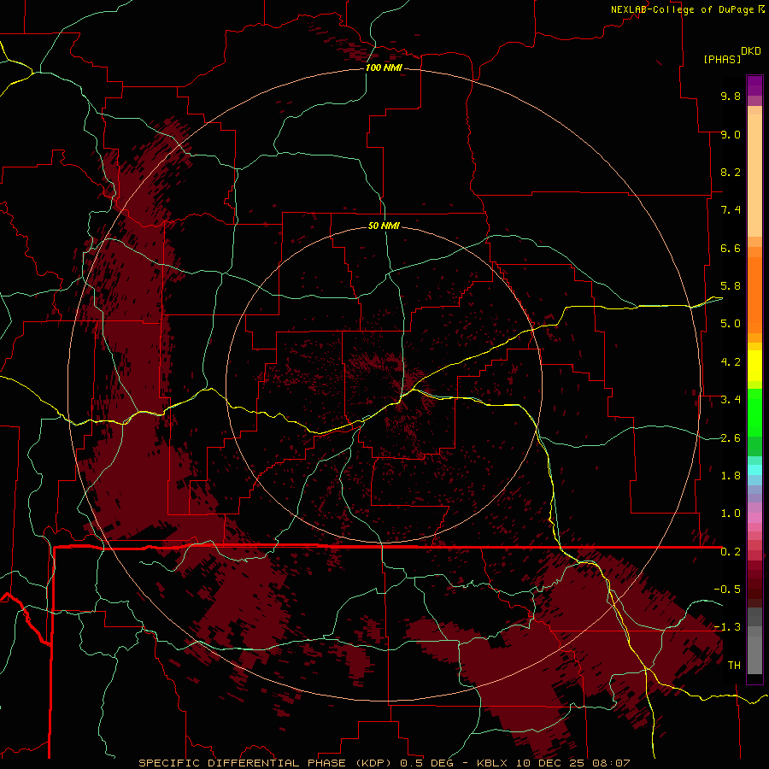Click the bright green color bar segment

(754, 412)
